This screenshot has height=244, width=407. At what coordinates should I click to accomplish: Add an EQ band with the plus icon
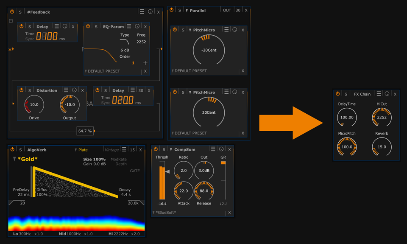pos(145,63)
